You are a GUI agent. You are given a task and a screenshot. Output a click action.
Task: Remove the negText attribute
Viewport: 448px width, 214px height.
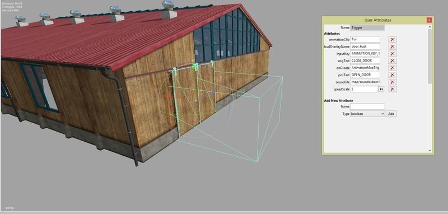(393, 61)
